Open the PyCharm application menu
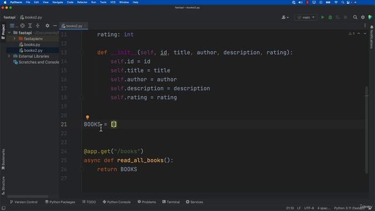 pyautogui.click(x=16, y=2)
